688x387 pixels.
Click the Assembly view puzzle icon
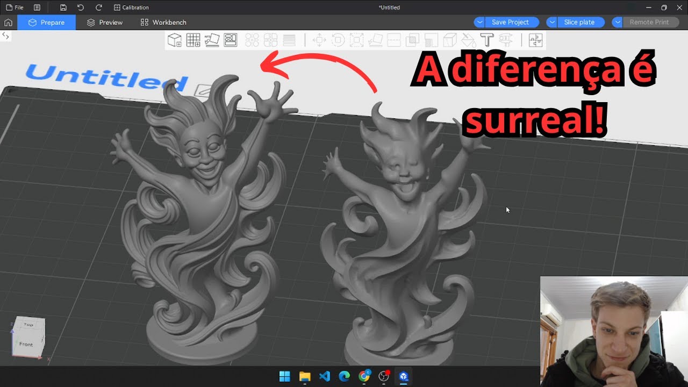tap(535, 40)
